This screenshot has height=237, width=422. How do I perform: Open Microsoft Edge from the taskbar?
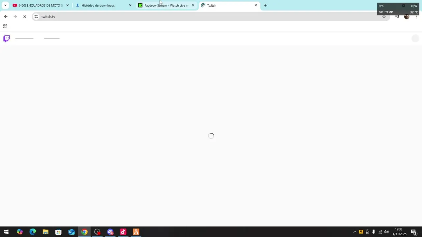pyautogui.click(x=32, y=232)
